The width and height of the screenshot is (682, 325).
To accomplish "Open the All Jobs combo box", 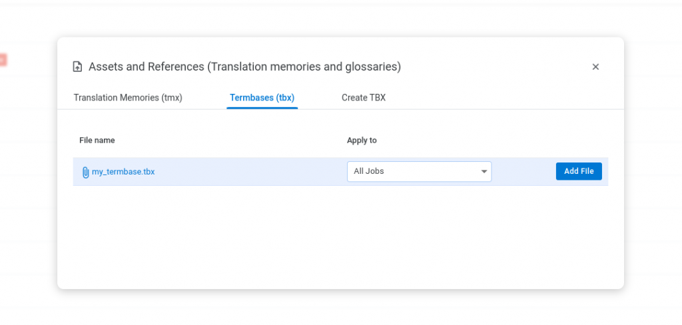I will pos(420,171).
